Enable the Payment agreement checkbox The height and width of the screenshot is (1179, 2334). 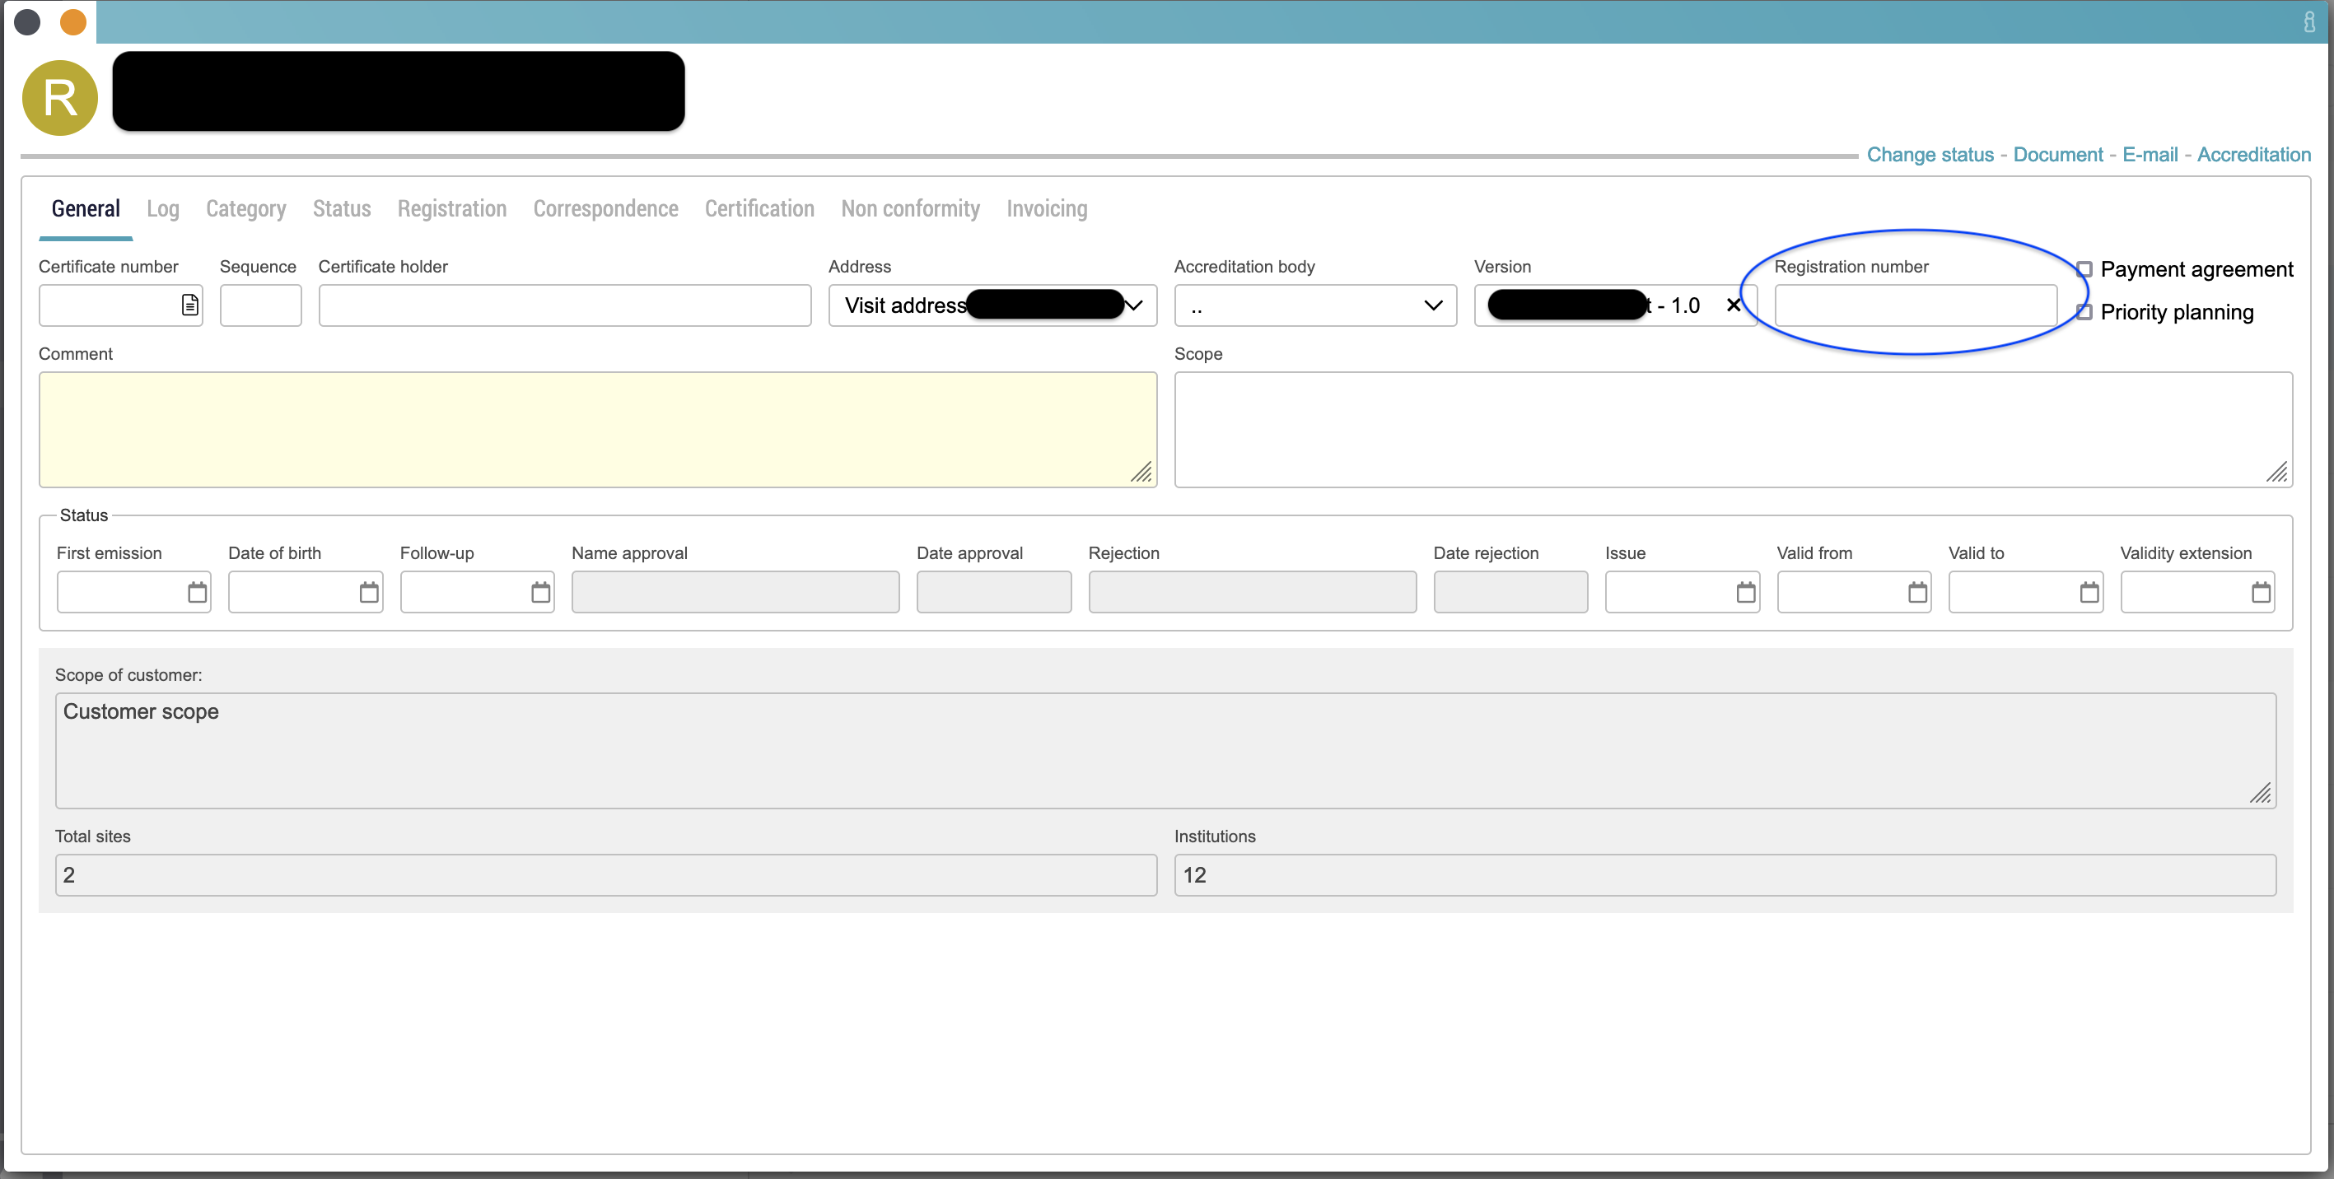[x=2084, y=269]
